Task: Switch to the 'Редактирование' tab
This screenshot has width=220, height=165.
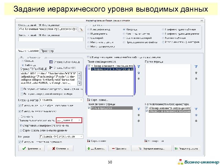Action: click(28, 51)
